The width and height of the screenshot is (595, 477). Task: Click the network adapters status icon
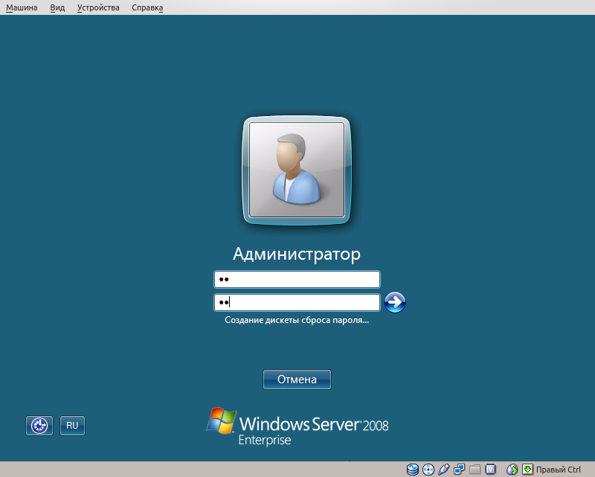click(x=460, y=470)
